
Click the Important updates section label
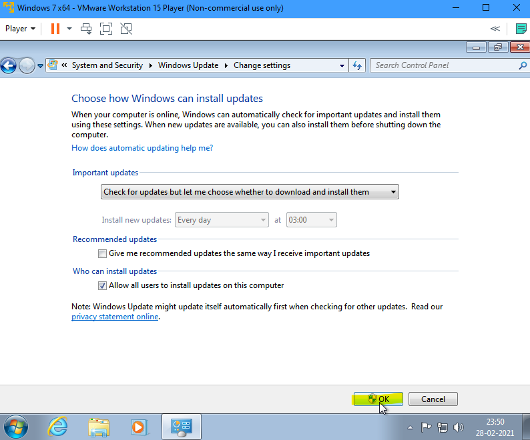pos(105,173)
